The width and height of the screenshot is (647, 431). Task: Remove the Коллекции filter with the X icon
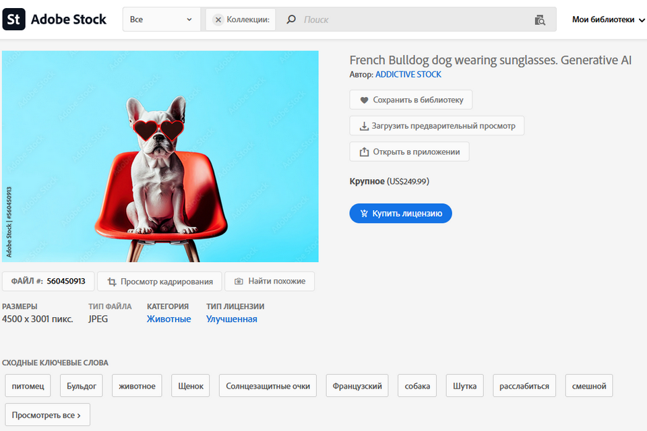point(218,20)
